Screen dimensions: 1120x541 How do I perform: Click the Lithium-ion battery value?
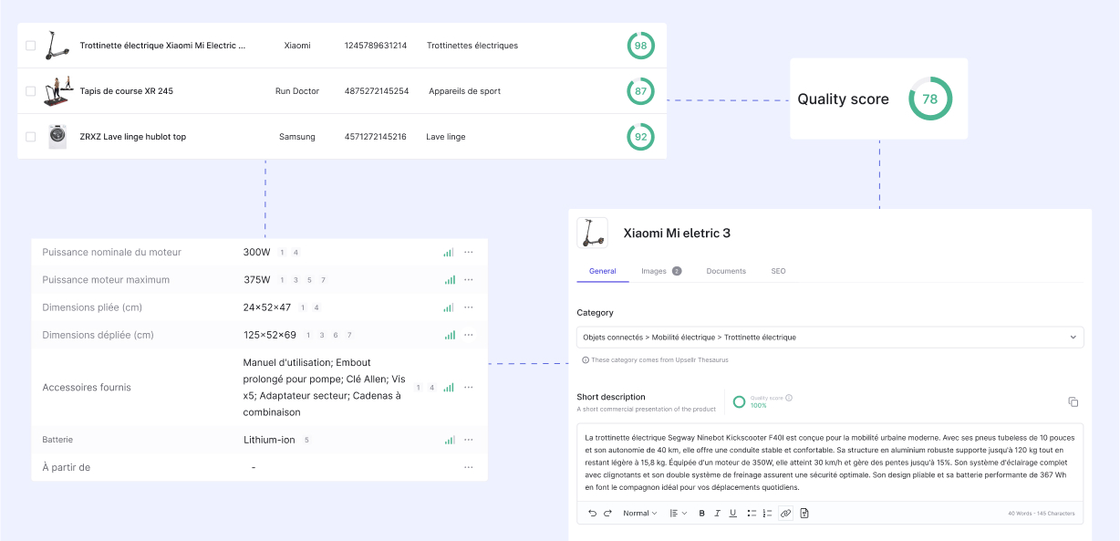click(269, 440)
